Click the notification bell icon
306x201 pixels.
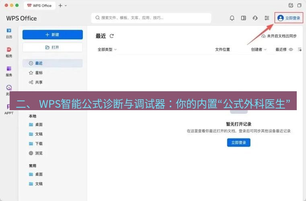point(232,18)
